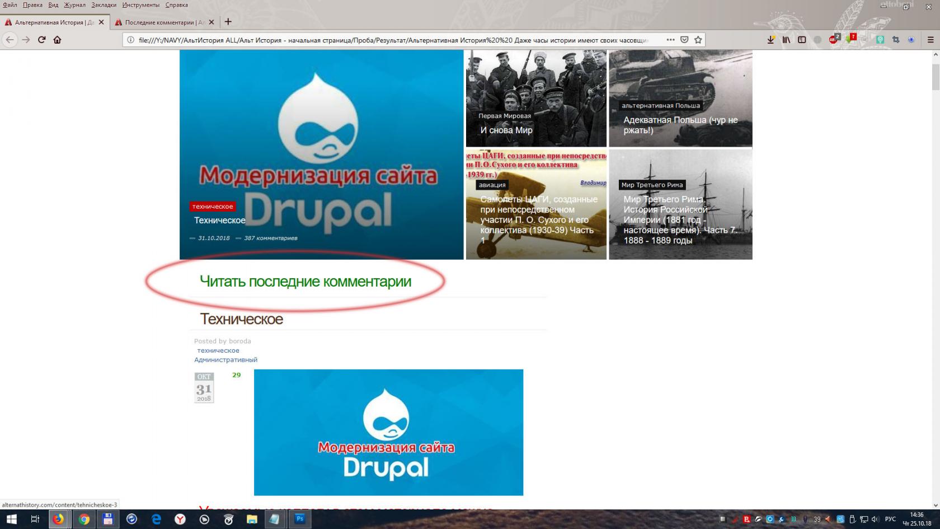Save page to Pocket

tap(684, 40)
